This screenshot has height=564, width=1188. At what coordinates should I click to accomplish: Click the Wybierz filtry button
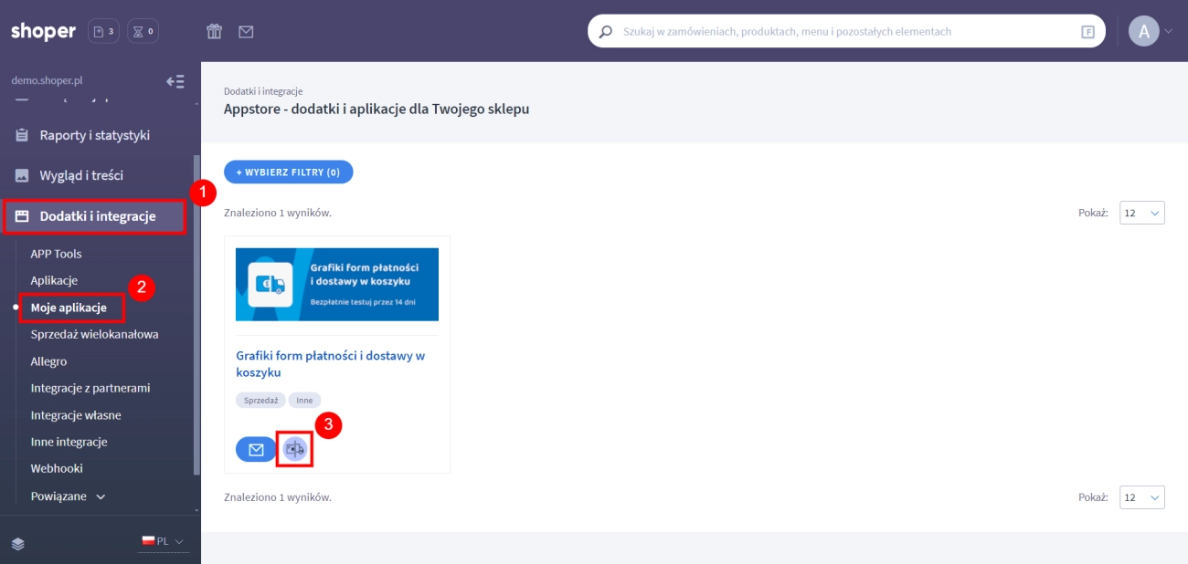(288, 172)
